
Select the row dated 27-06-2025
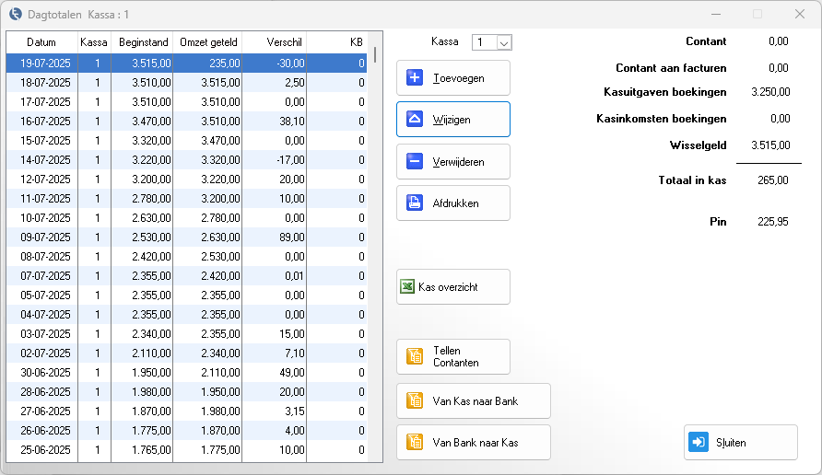coord(187,411)
